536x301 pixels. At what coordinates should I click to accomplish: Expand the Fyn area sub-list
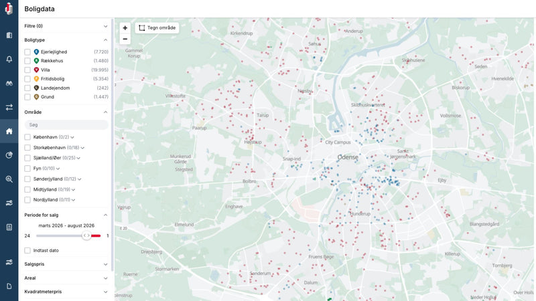58,169
